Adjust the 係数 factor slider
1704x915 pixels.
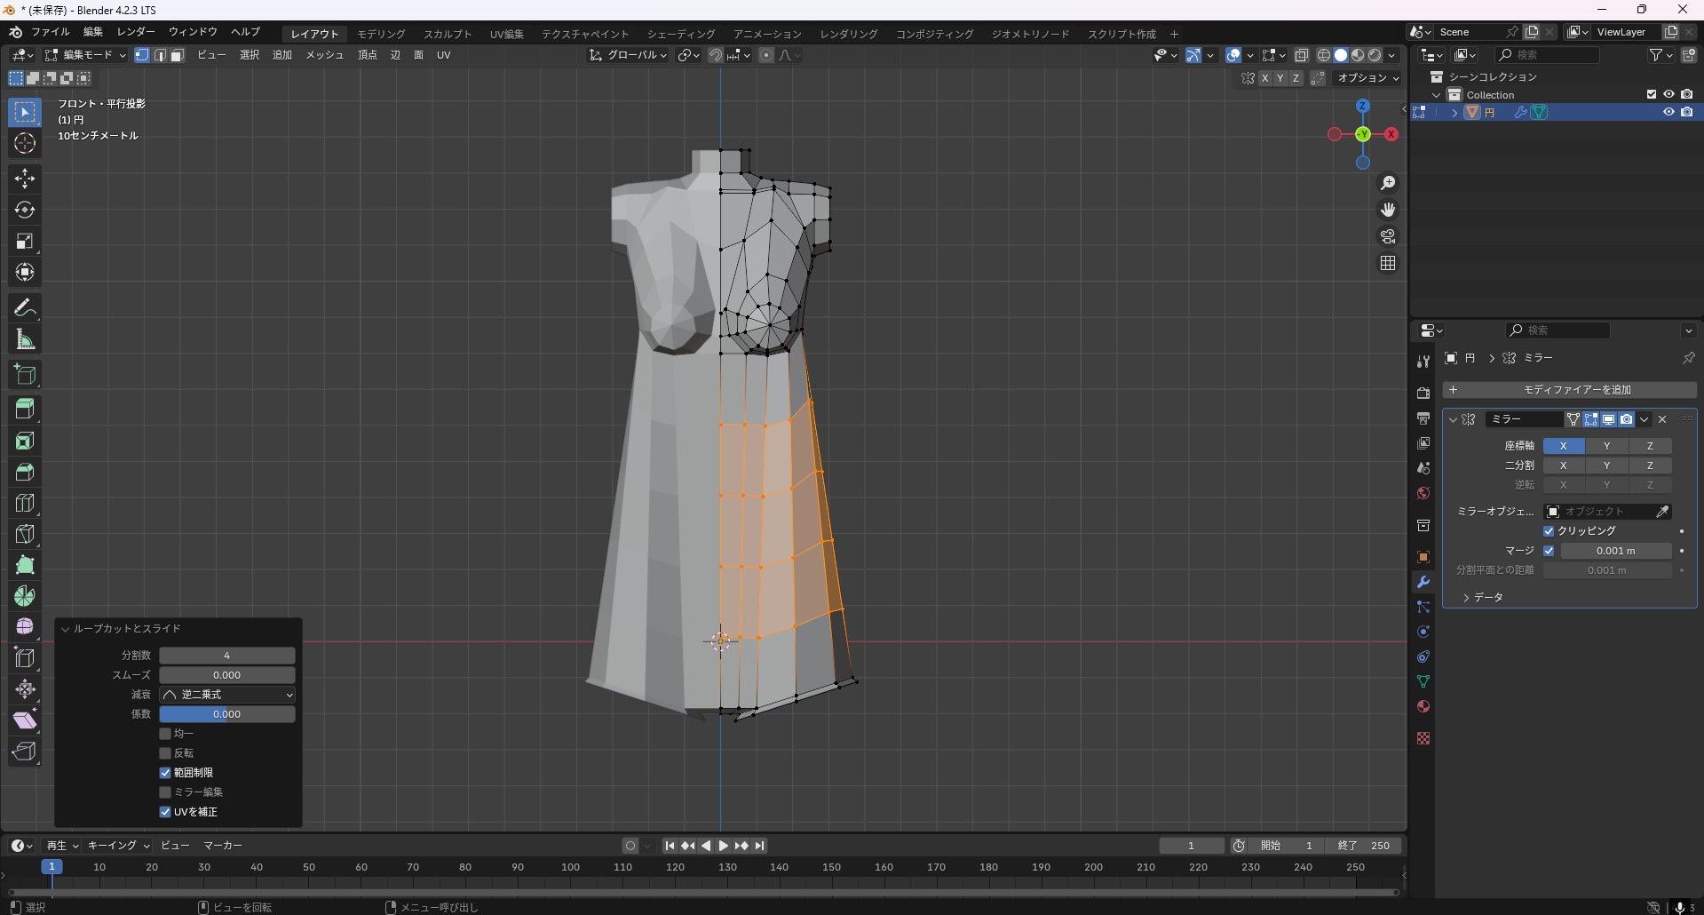[x=227, y=714]
